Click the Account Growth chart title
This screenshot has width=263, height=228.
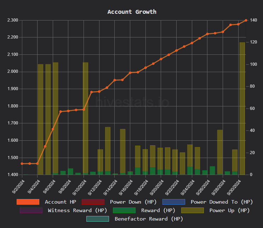132,12
